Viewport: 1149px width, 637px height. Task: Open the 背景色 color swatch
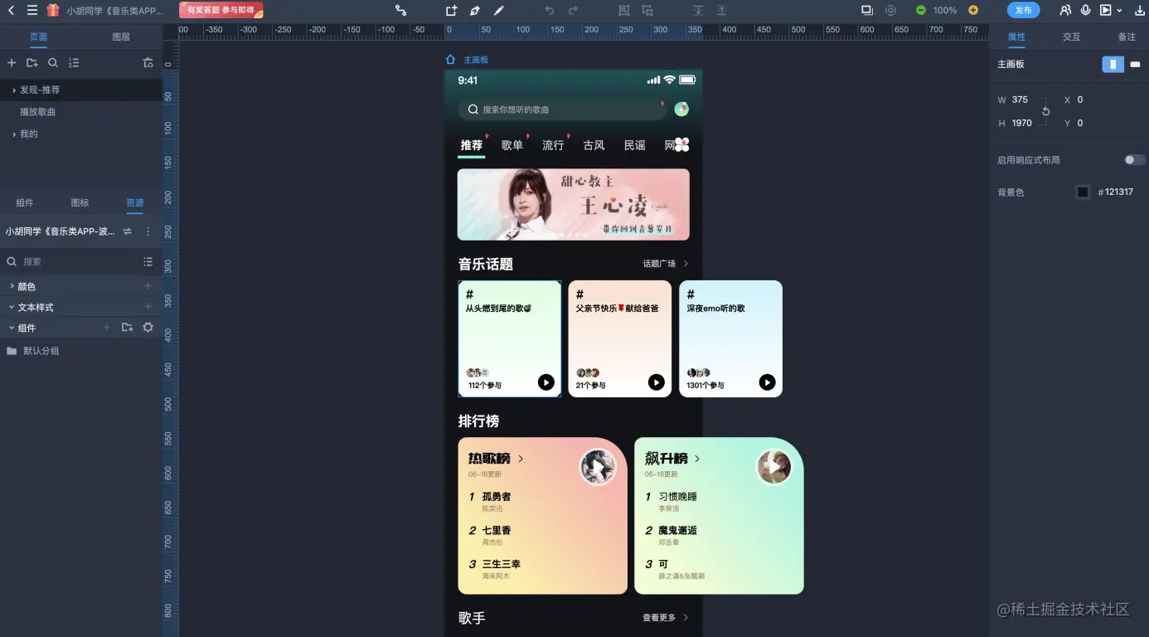(1083, 192)
